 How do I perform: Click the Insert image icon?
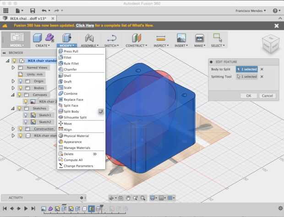point(181,38)
